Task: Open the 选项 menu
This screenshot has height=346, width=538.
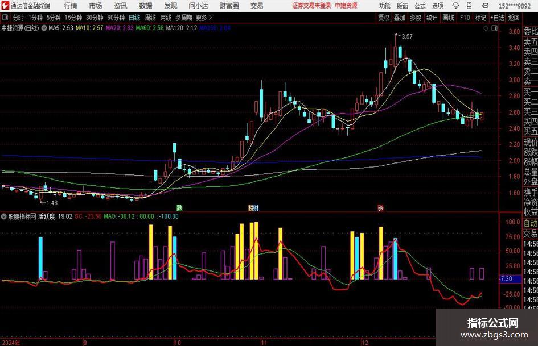Action: [x=438, y=6]
